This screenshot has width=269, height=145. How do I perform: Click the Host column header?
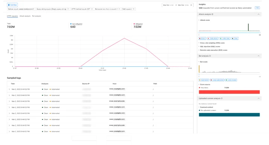click(x=114, y=84)
